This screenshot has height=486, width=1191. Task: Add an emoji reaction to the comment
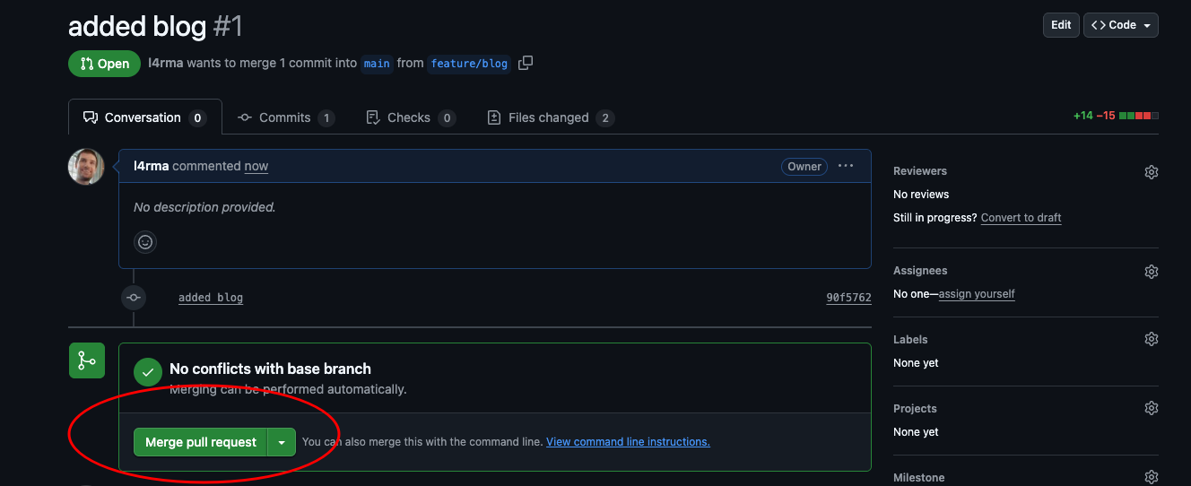point(145,242)
